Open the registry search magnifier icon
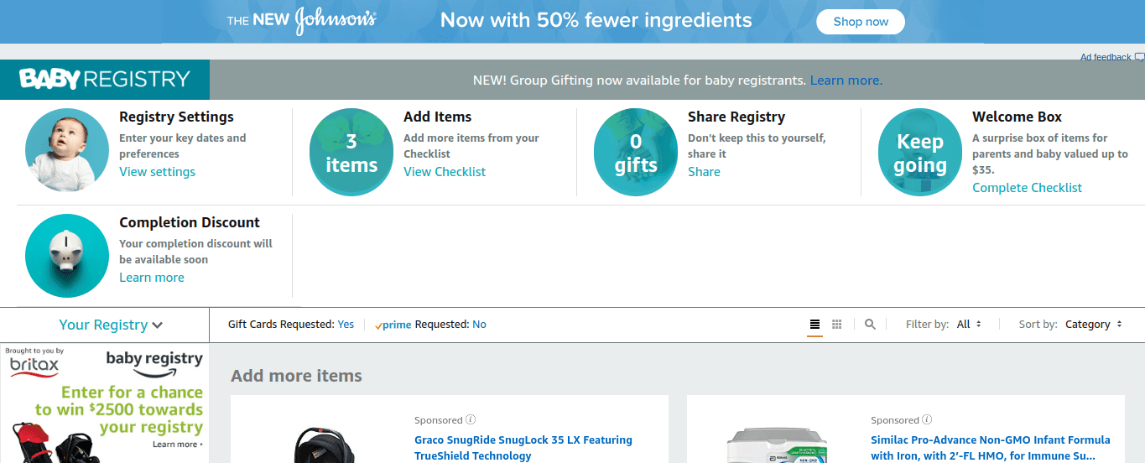The width and height of the screenshot is (1145, 463). tap(870, 324)
